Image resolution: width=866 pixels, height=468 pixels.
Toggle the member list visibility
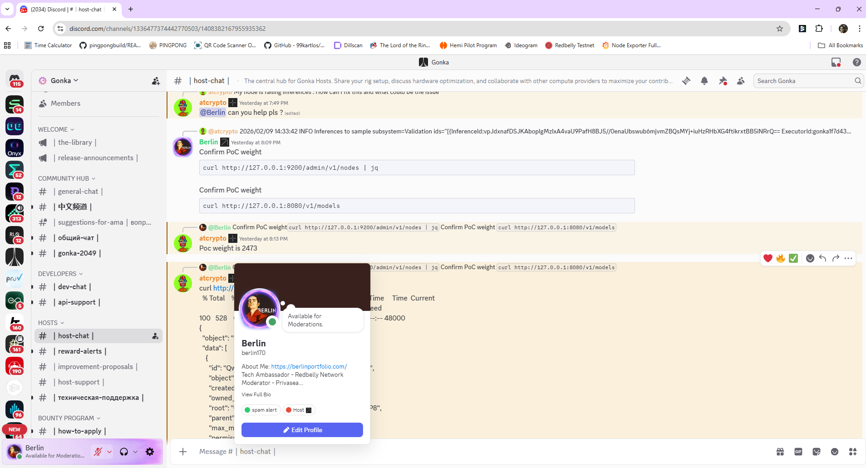pos(741,81)
